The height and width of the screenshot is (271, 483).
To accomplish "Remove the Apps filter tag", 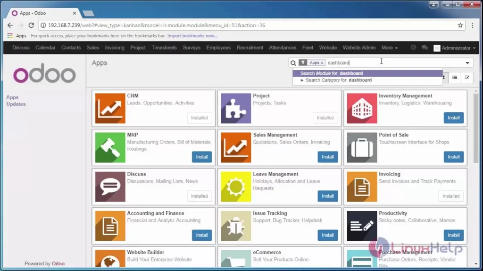I will pos(322,63).
